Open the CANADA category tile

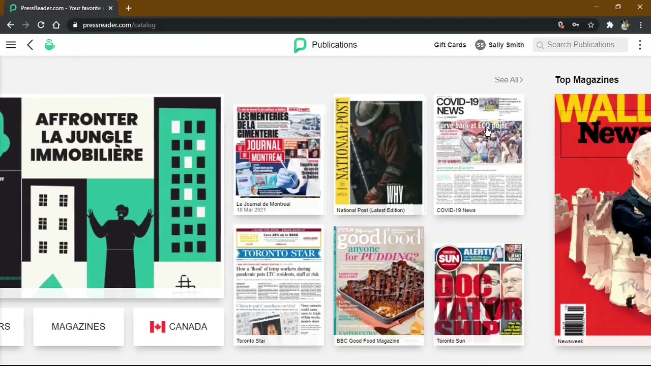point(179,326)
